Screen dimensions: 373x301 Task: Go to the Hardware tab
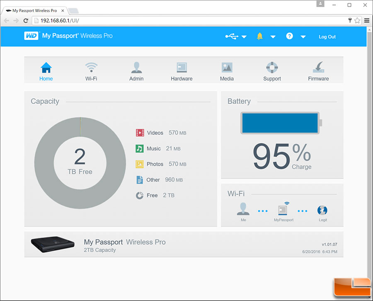point(182,71)
